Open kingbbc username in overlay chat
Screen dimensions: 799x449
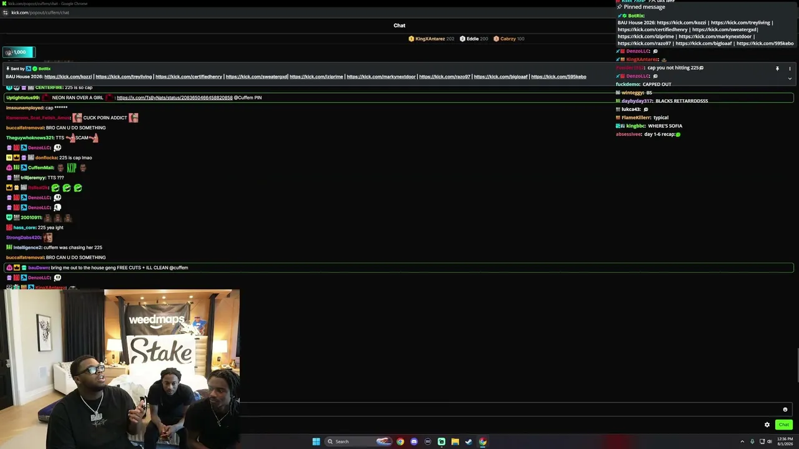coord(635,126)
